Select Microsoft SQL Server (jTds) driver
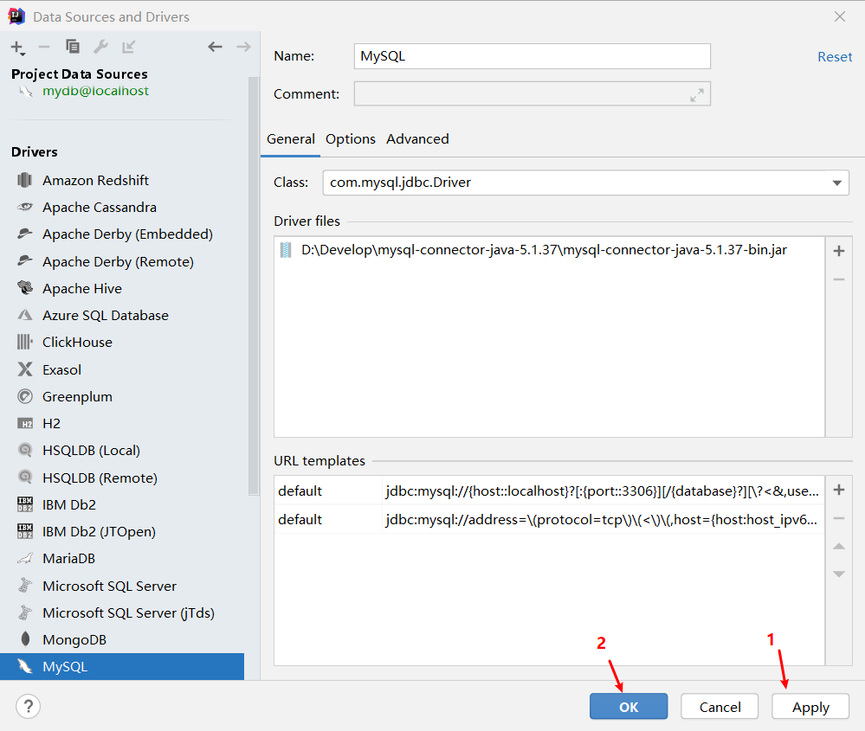 click(x=122, y=612)
